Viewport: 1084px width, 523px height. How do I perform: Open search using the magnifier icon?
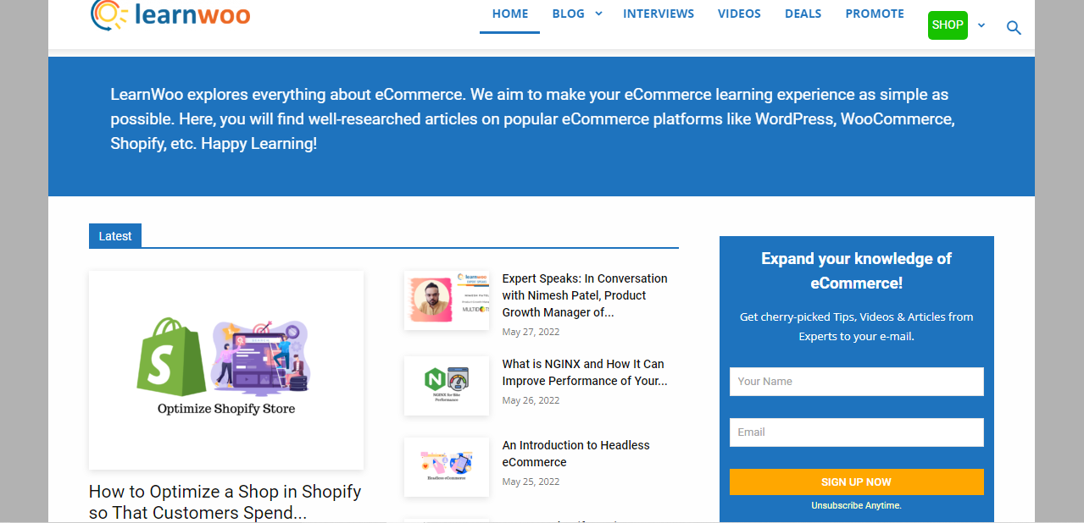click(x=1014, y=27)
